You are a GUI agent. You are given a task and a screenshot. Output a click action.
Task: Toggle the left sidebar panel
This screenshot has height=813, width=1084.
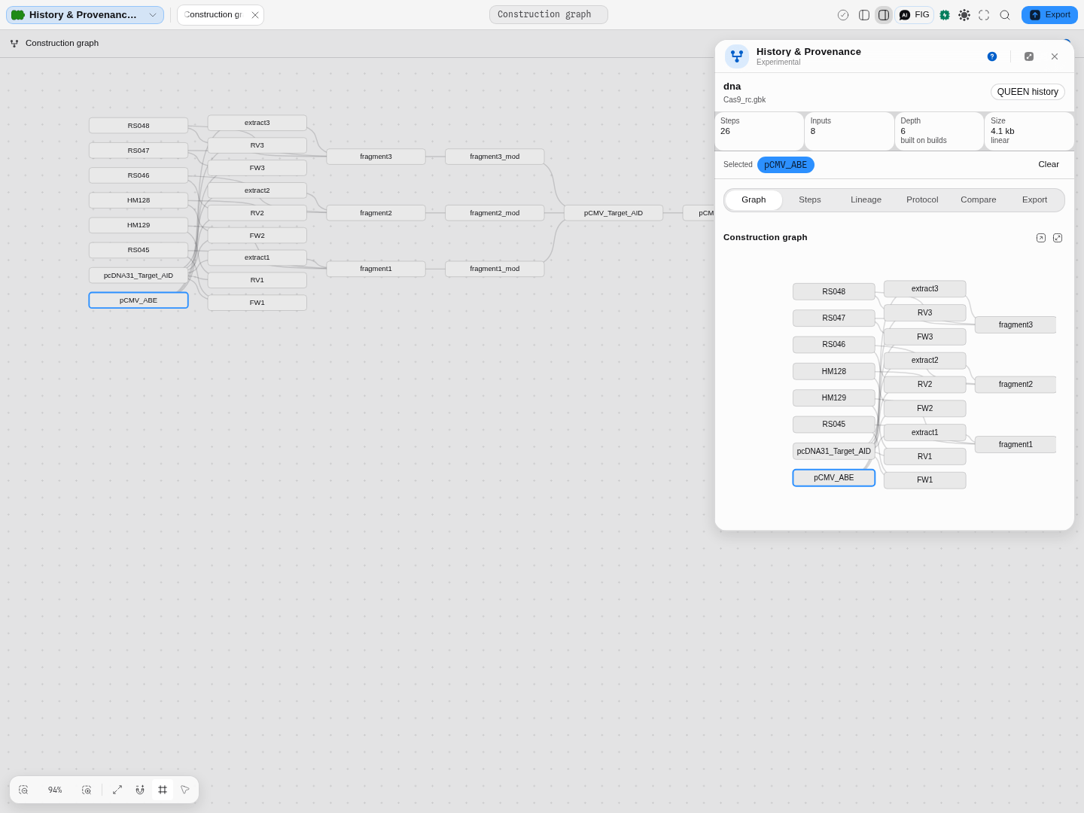tap(864, 15)
